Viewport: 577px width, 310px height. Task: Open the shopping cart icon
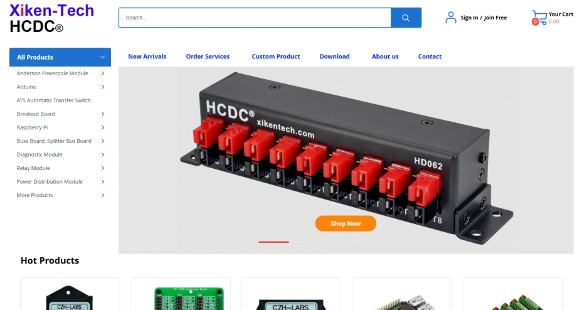click(x=540, y=18)
